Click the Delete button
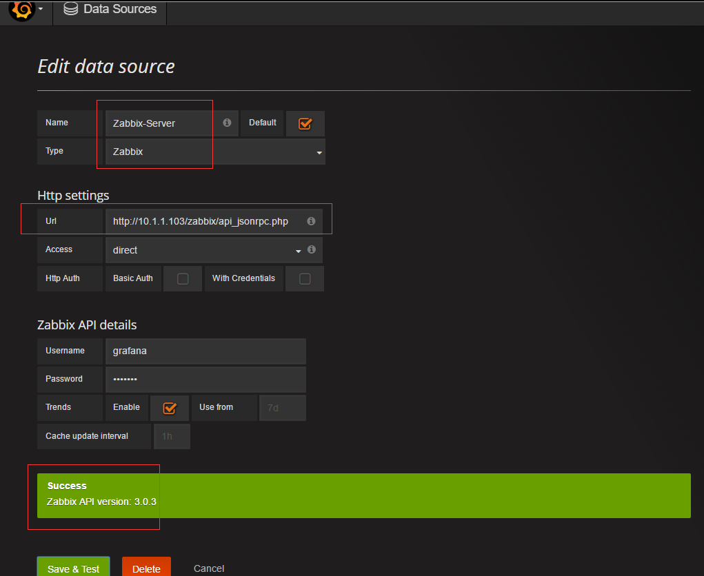The height and width of the screenshot is (576, 704). [x=146, y=568]
